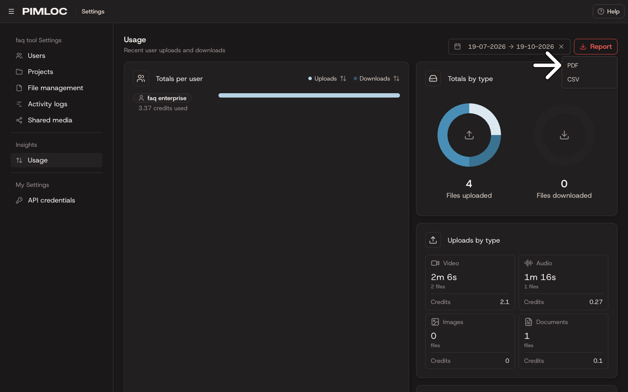Click the Shared media share icon
628x392 pixels.
click(19, 120)
